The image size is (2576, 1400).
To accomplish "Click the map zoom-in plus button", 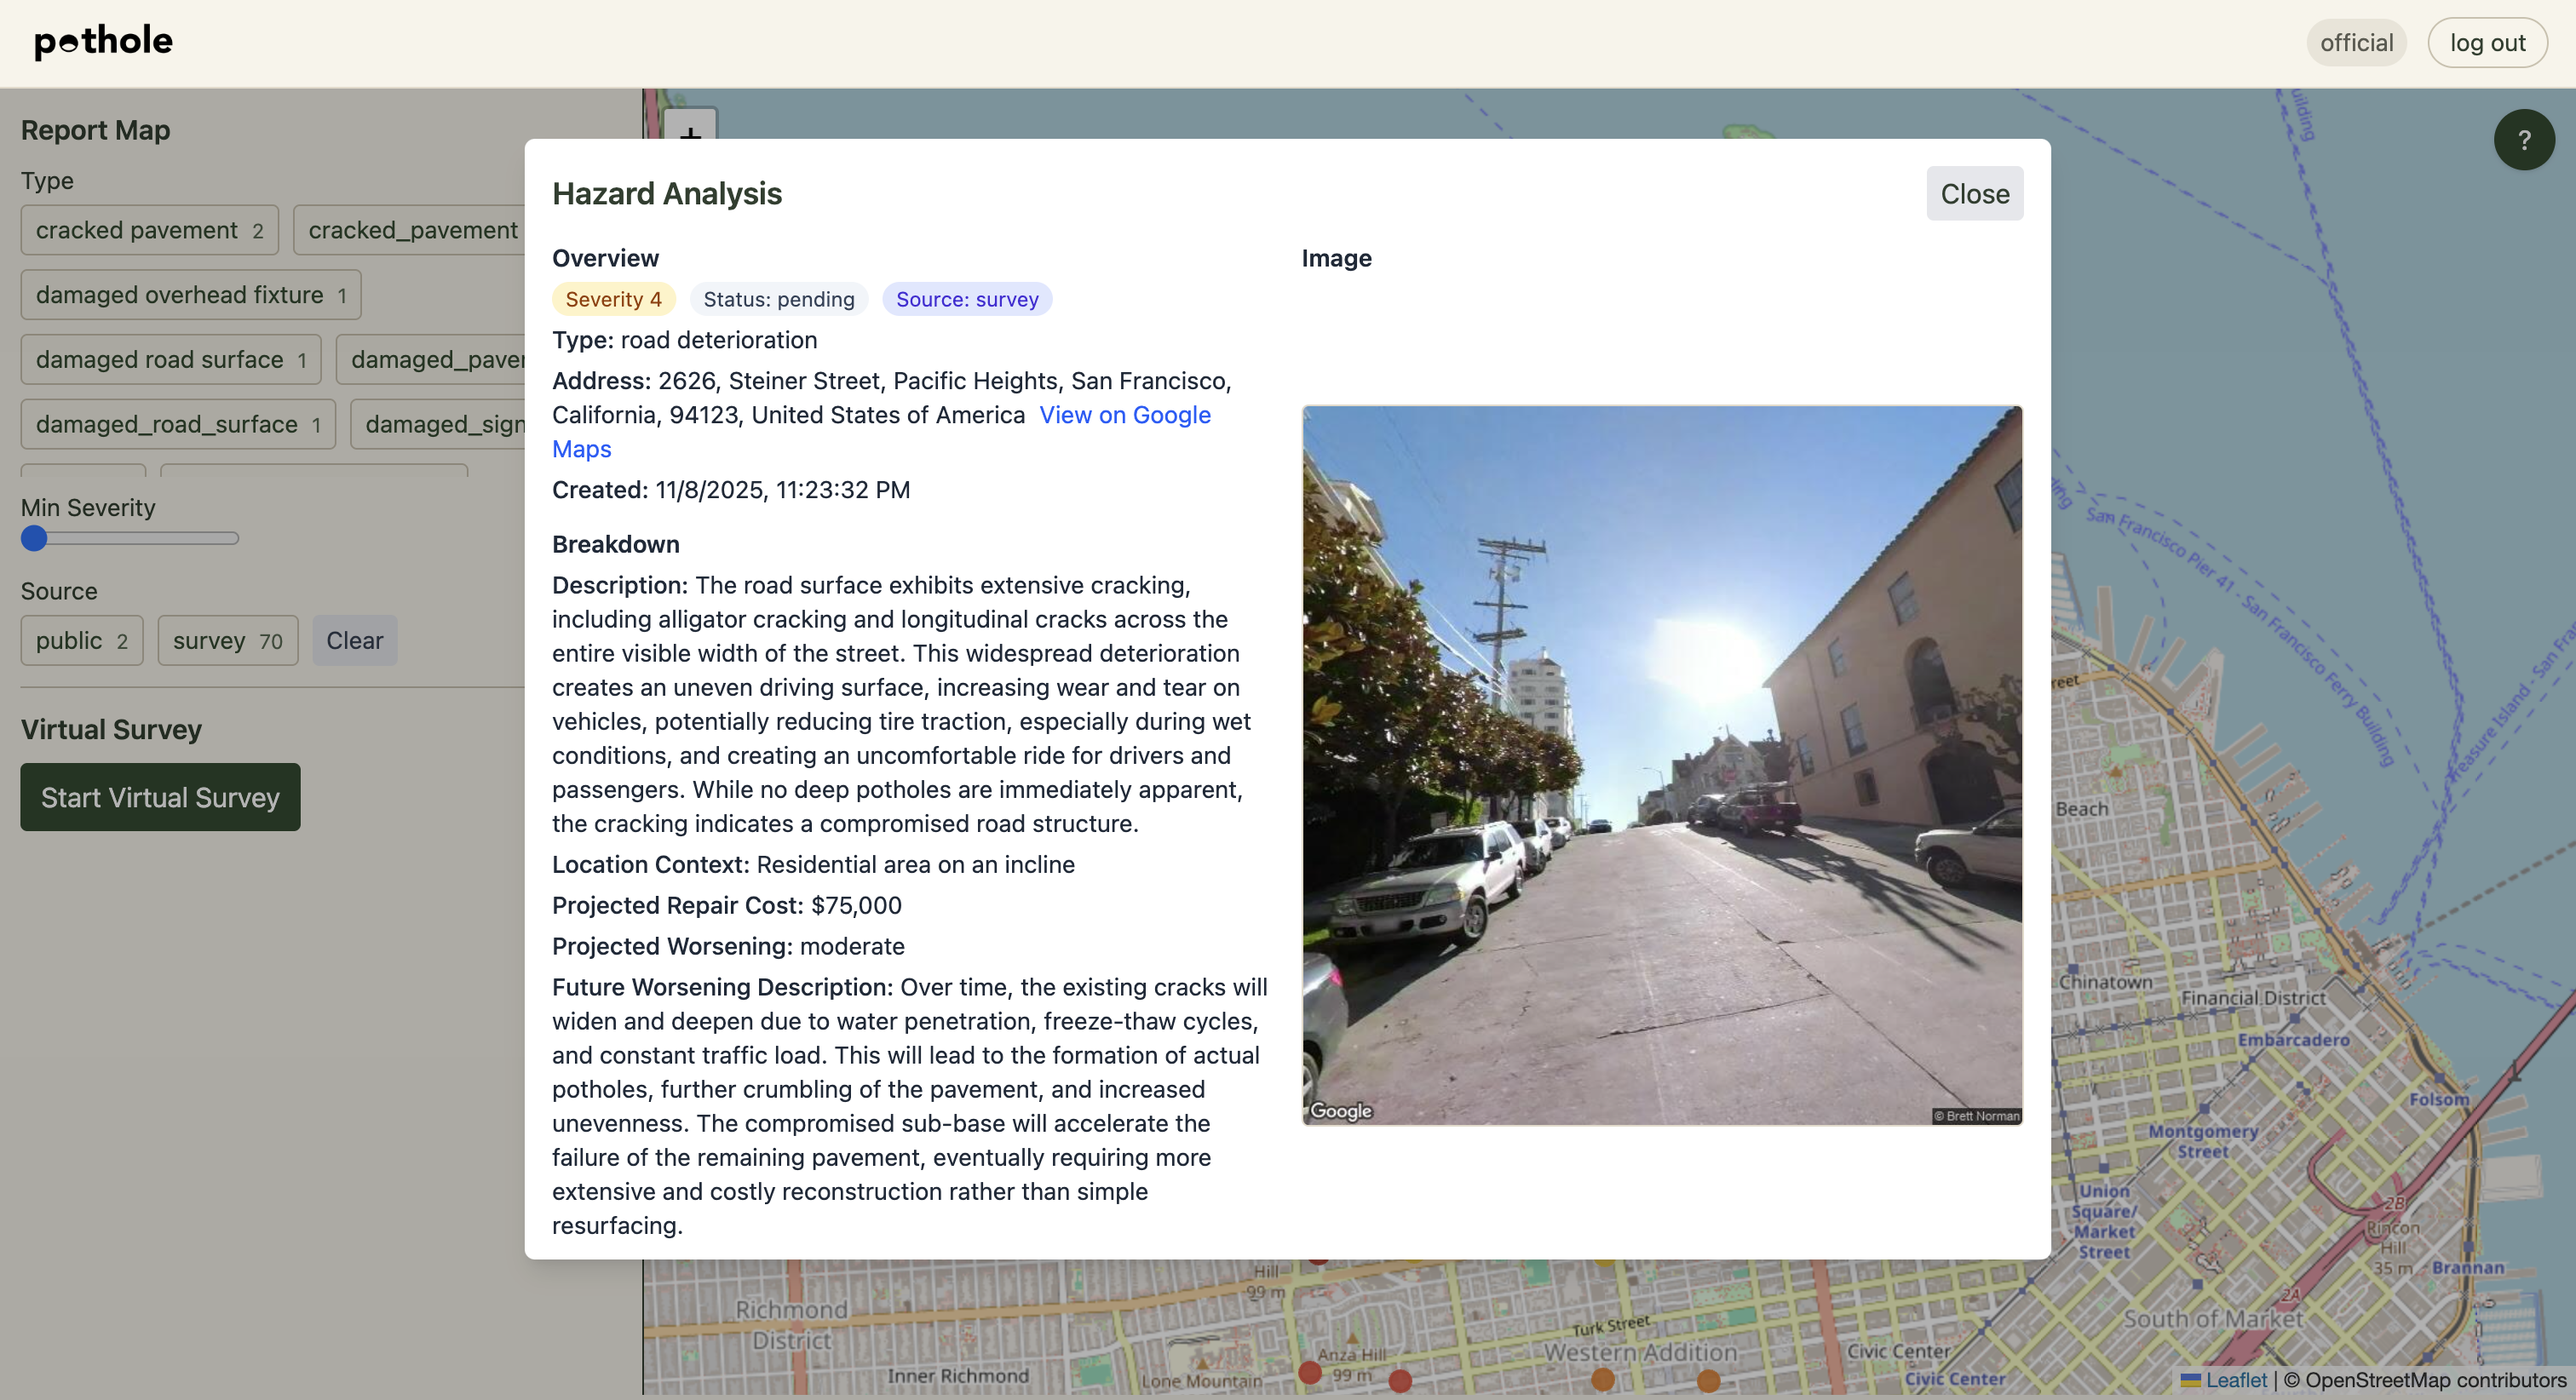I will (x=690, y=126).
